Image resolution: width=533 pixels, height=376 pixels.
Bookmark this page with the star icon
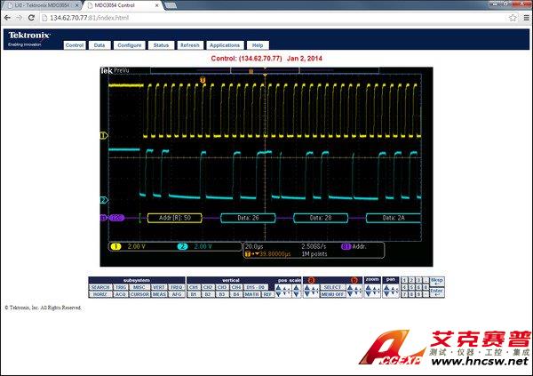tap(513, 18)
